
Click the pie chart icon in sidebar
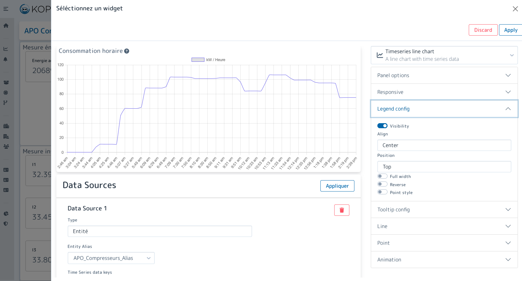[6, 214]
